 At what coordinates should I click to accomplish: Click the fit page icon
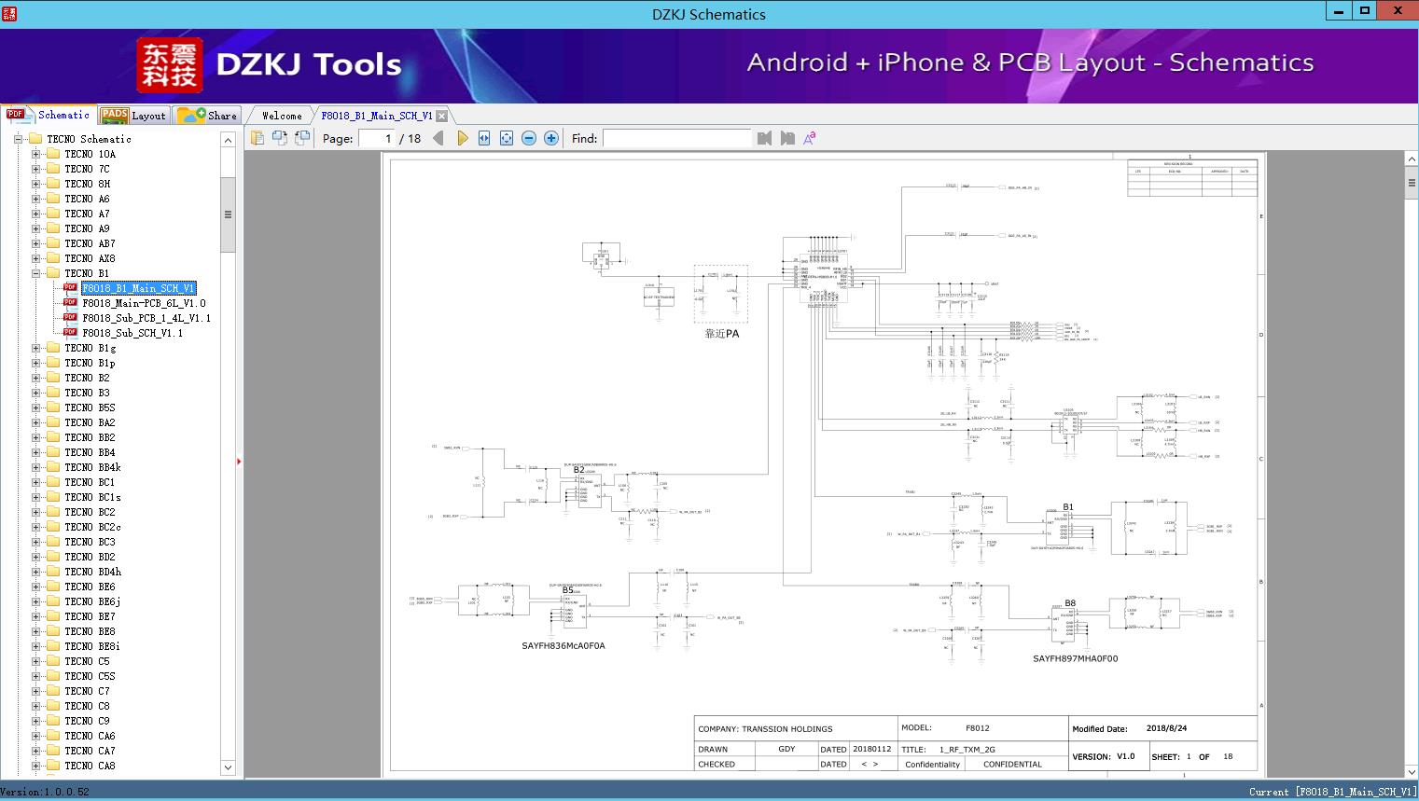(507, 138)
